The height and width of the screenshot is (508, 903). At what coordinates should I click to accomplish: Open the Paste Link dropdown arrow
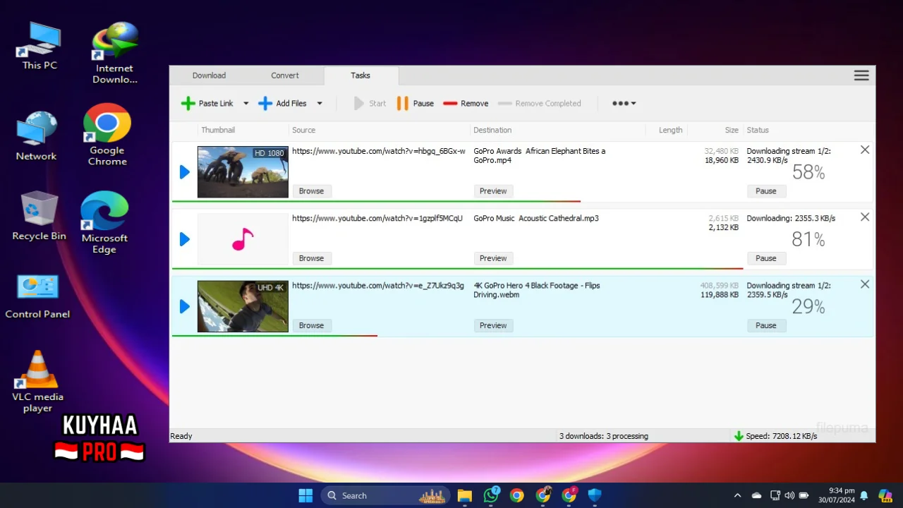pyautogui.click(x=246, y=104)
